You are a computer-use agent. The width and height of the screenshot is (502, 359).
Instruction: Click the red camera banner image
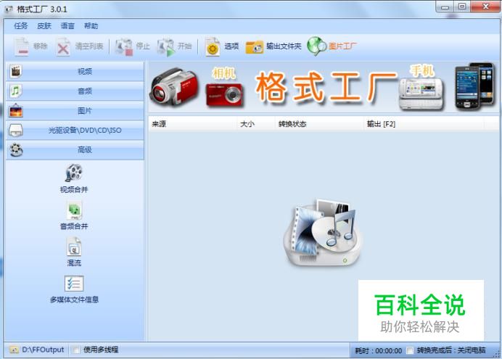click(x=224, y=95)
